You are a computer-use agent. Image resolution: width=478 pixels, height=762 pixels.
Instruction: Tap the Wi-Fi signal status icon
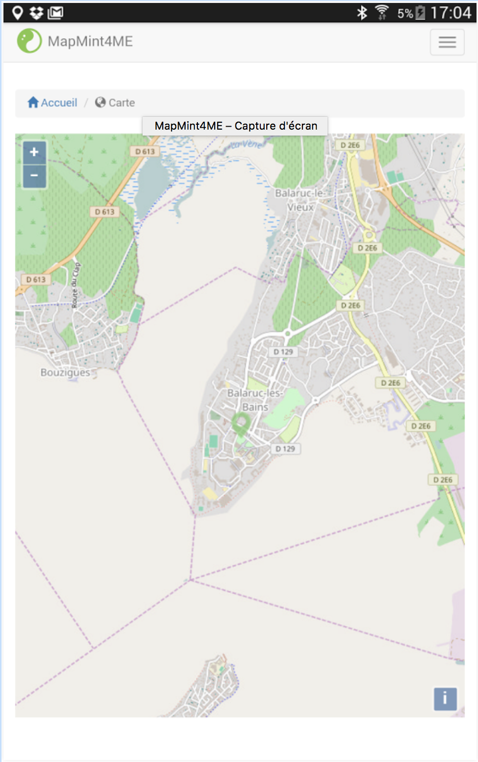tap(382, 12)
